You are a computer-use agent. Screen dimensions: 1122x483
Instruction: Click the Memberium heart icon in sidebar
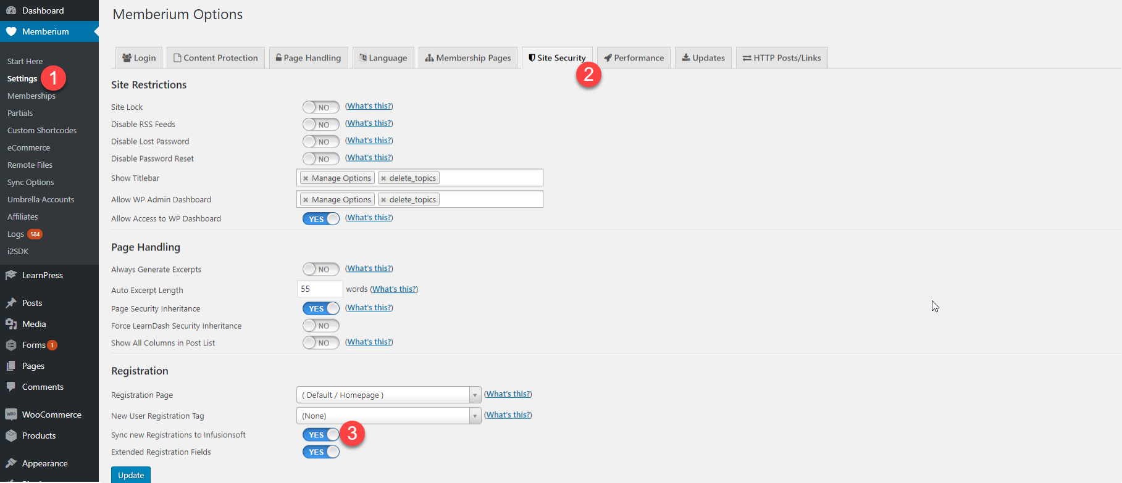click(11, 31)
